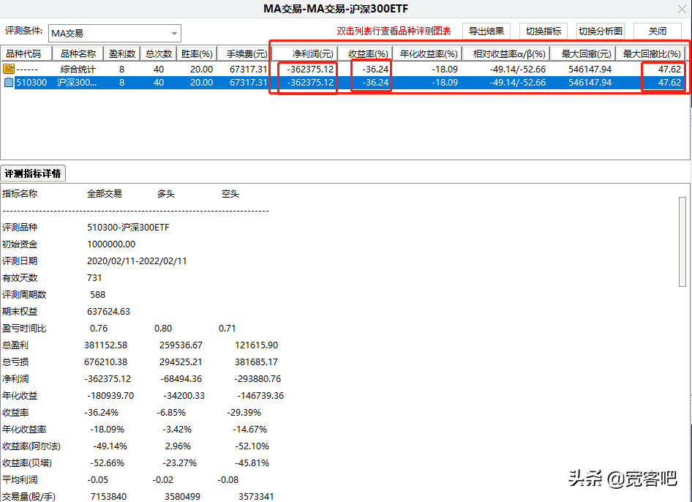Sort by 净利润(元) column header
This screenshot has width=692, height=502.
(306, 54)
